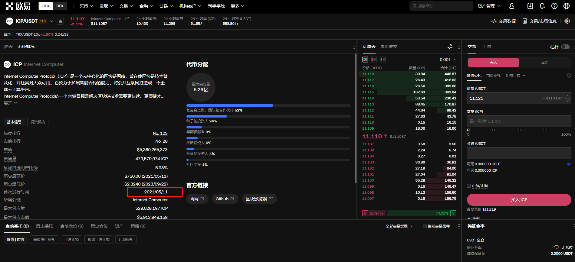Open the help question mark icon
Screen dimensions: 575x262
coord(554,6)
